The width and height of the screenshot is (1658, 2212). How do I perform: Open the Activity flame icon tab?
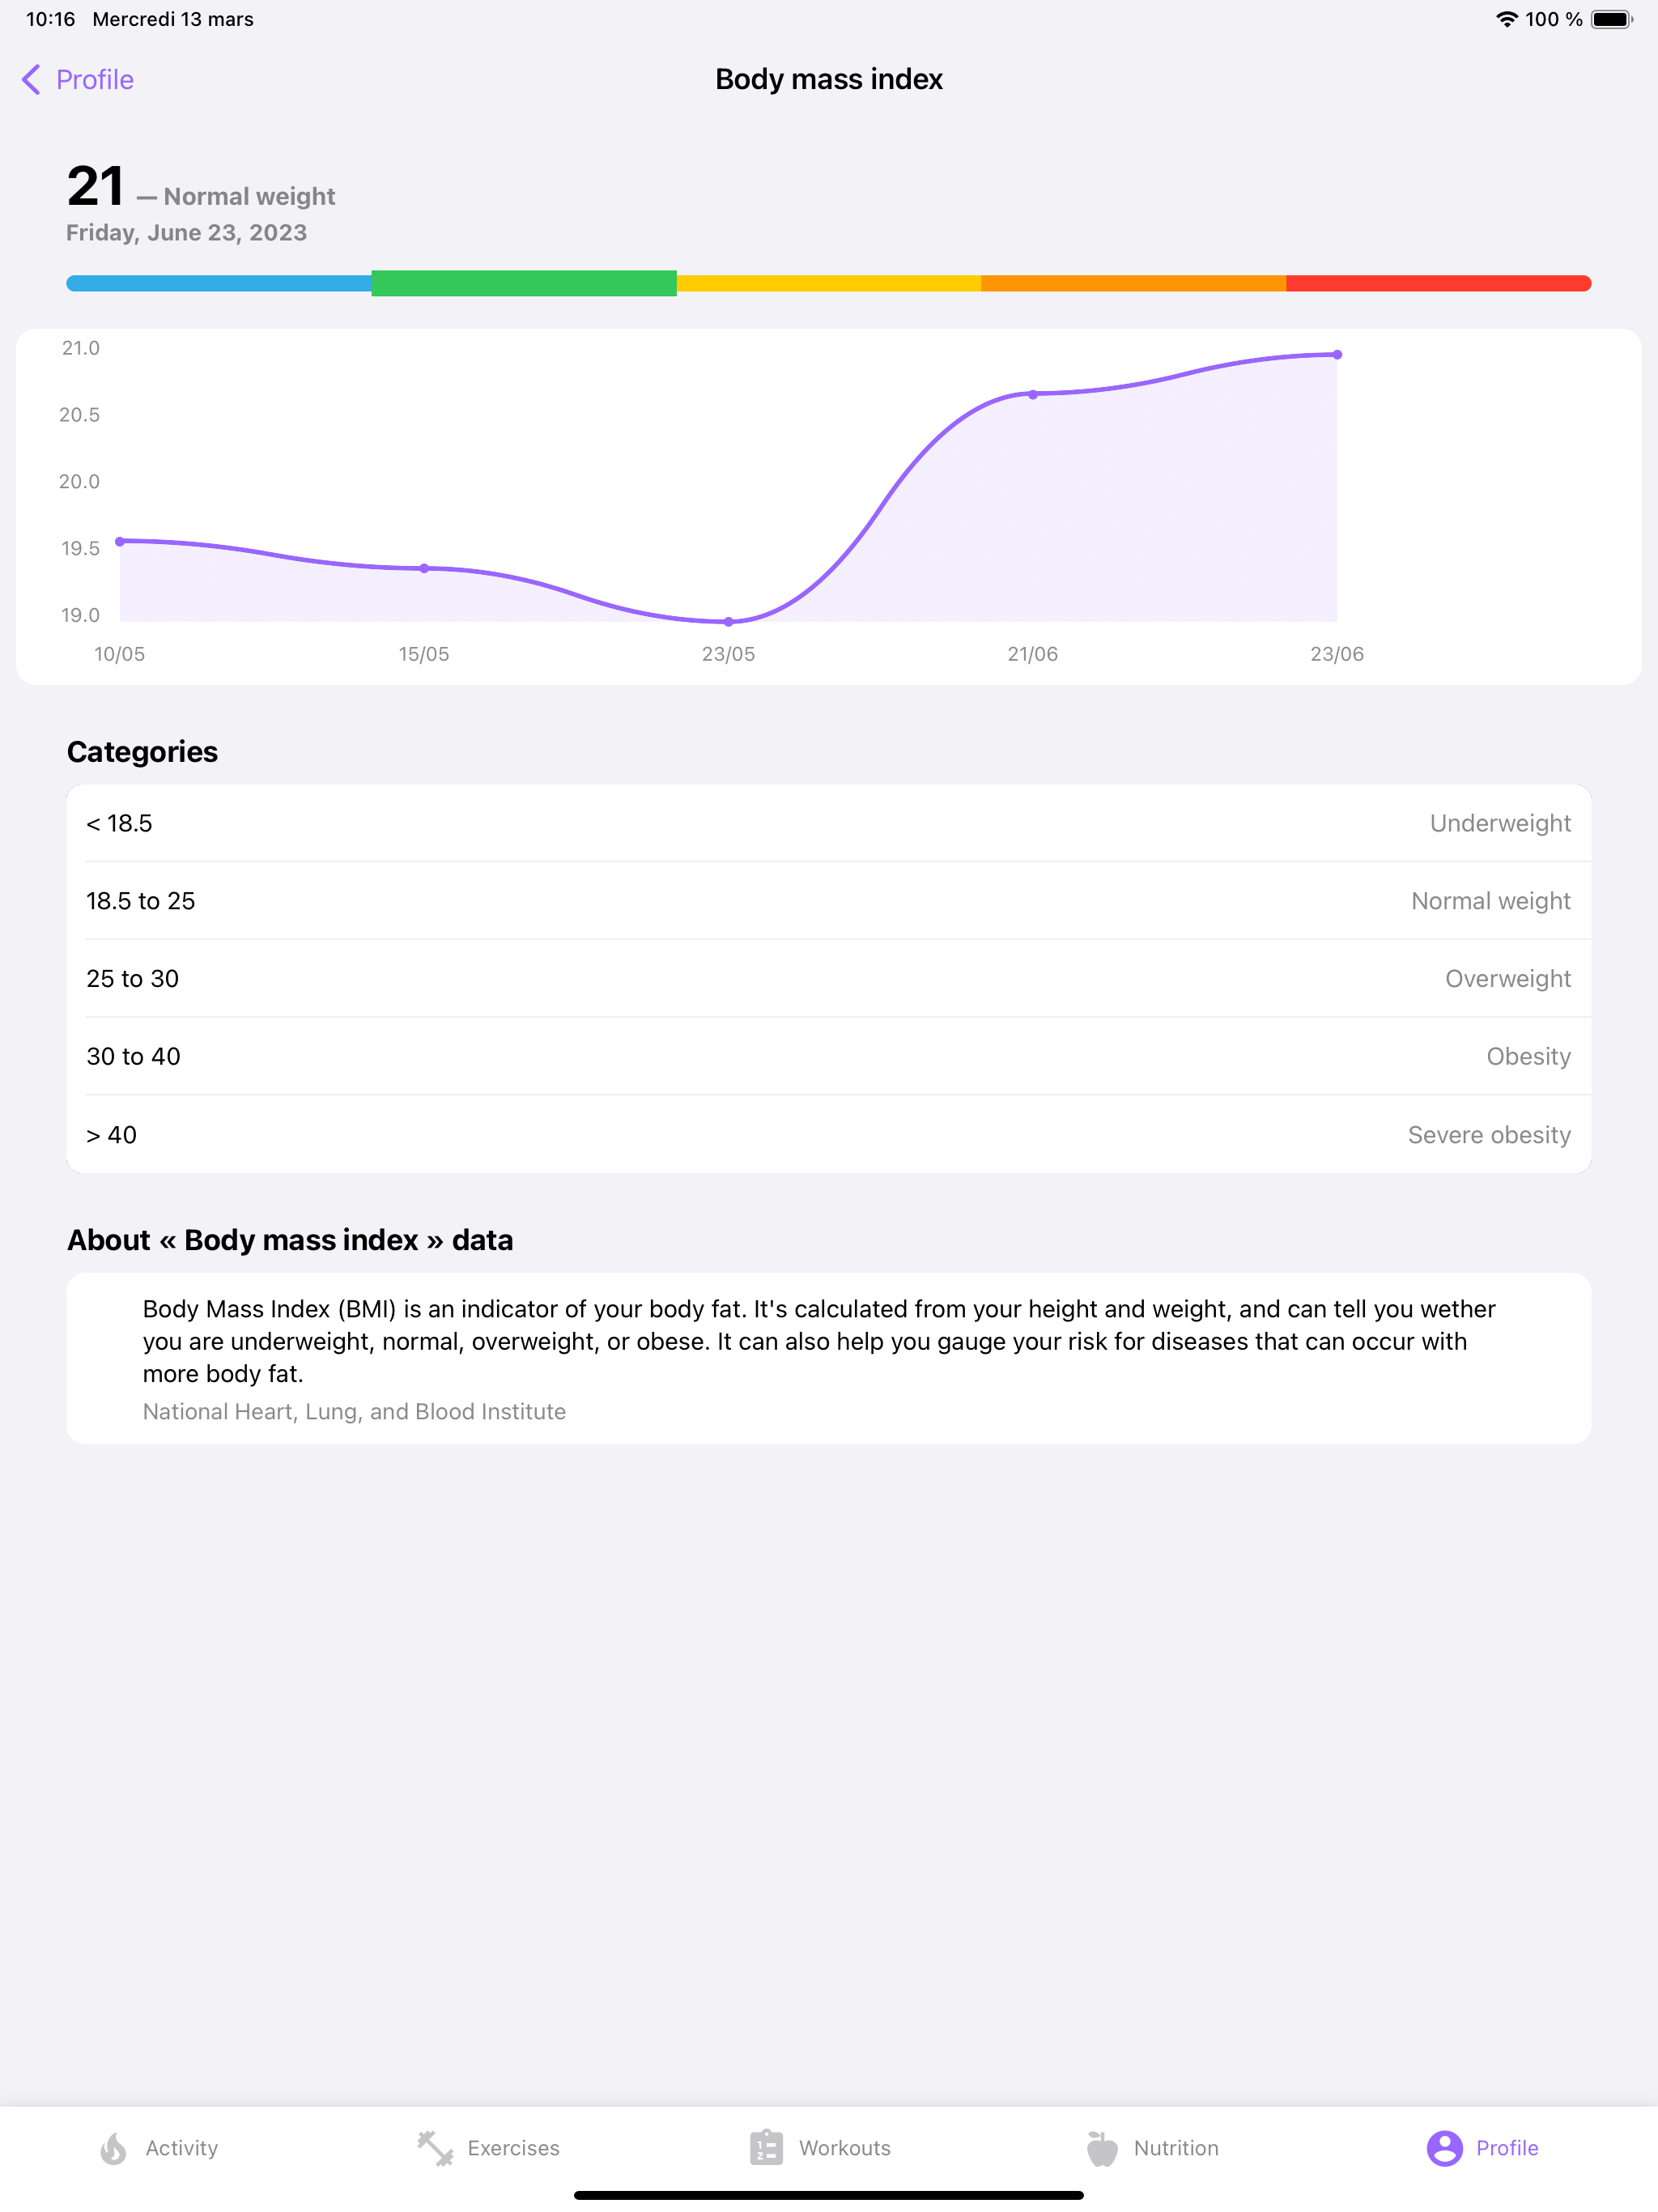tap(114, 2148)
